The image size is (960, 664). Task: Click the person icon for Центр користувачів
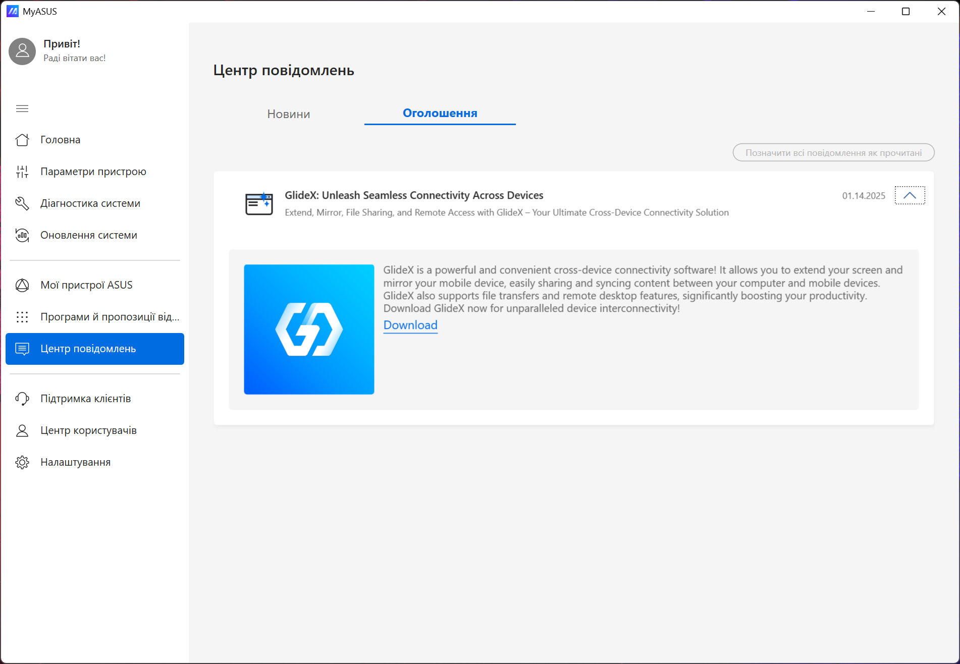coord(22,430)
